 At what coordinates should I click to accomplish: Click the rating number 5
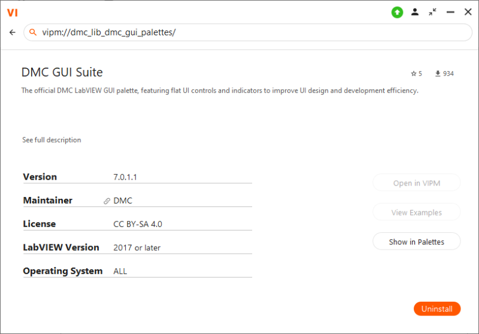coord(420,74)
